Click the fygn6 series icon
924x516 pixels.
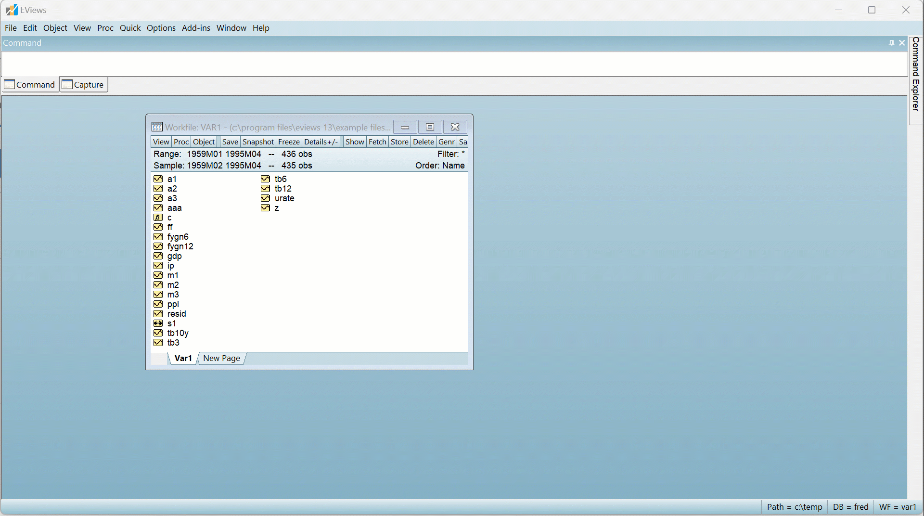click(x=158, y=237)
